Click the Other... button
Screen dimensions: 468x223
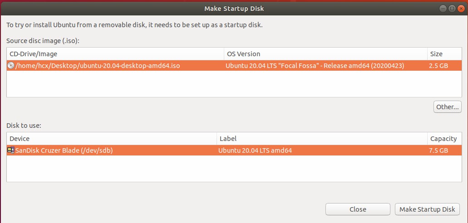[x=448, y=107]
